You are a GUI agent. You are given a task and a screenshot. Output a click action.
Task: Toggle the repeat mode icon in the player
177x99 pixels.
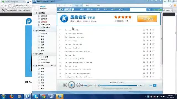coord(145,86)
